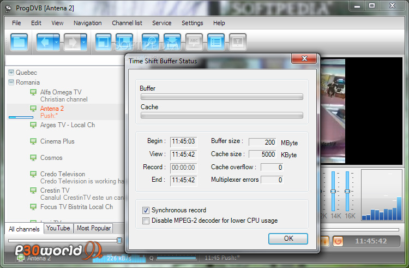Adjust the 16K equalizer slider

(x=347, y=191)
